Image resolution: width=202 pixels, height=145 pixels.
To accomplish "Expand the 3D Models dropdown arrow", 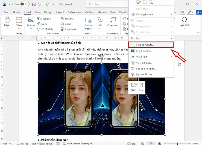I will pos(57,29).
